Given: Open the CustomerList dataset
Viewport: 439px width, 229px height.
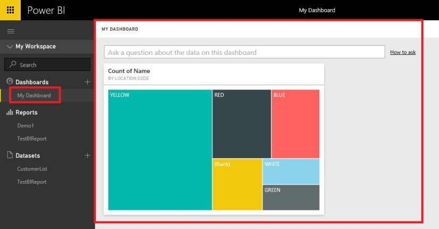Looking at the screenshot, I should [32, 169].
